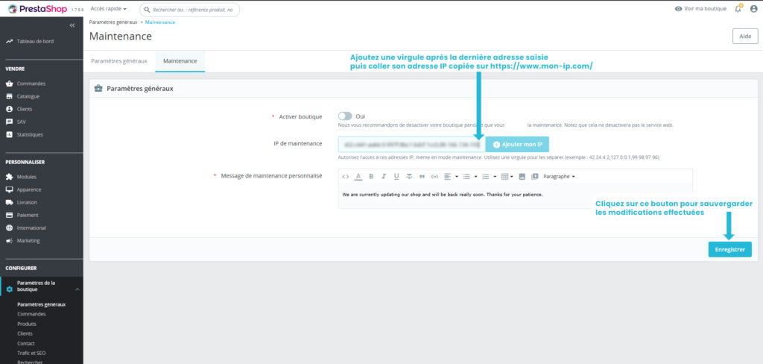This screenshot has width=763, height=364.
Task: Click in the IP de maintenance field
Action: click(411, 145)
